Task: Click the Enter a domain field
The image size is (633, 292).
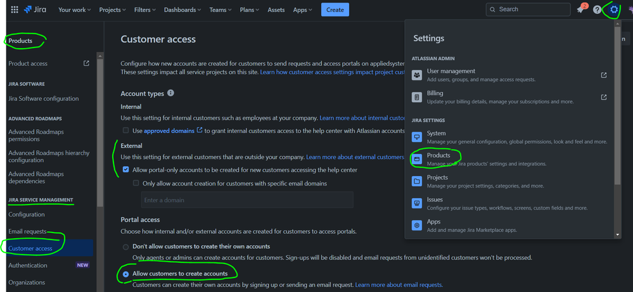Action: 247,200
